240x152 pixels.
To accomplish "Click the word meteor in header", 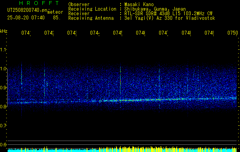I will coord(55,12).
